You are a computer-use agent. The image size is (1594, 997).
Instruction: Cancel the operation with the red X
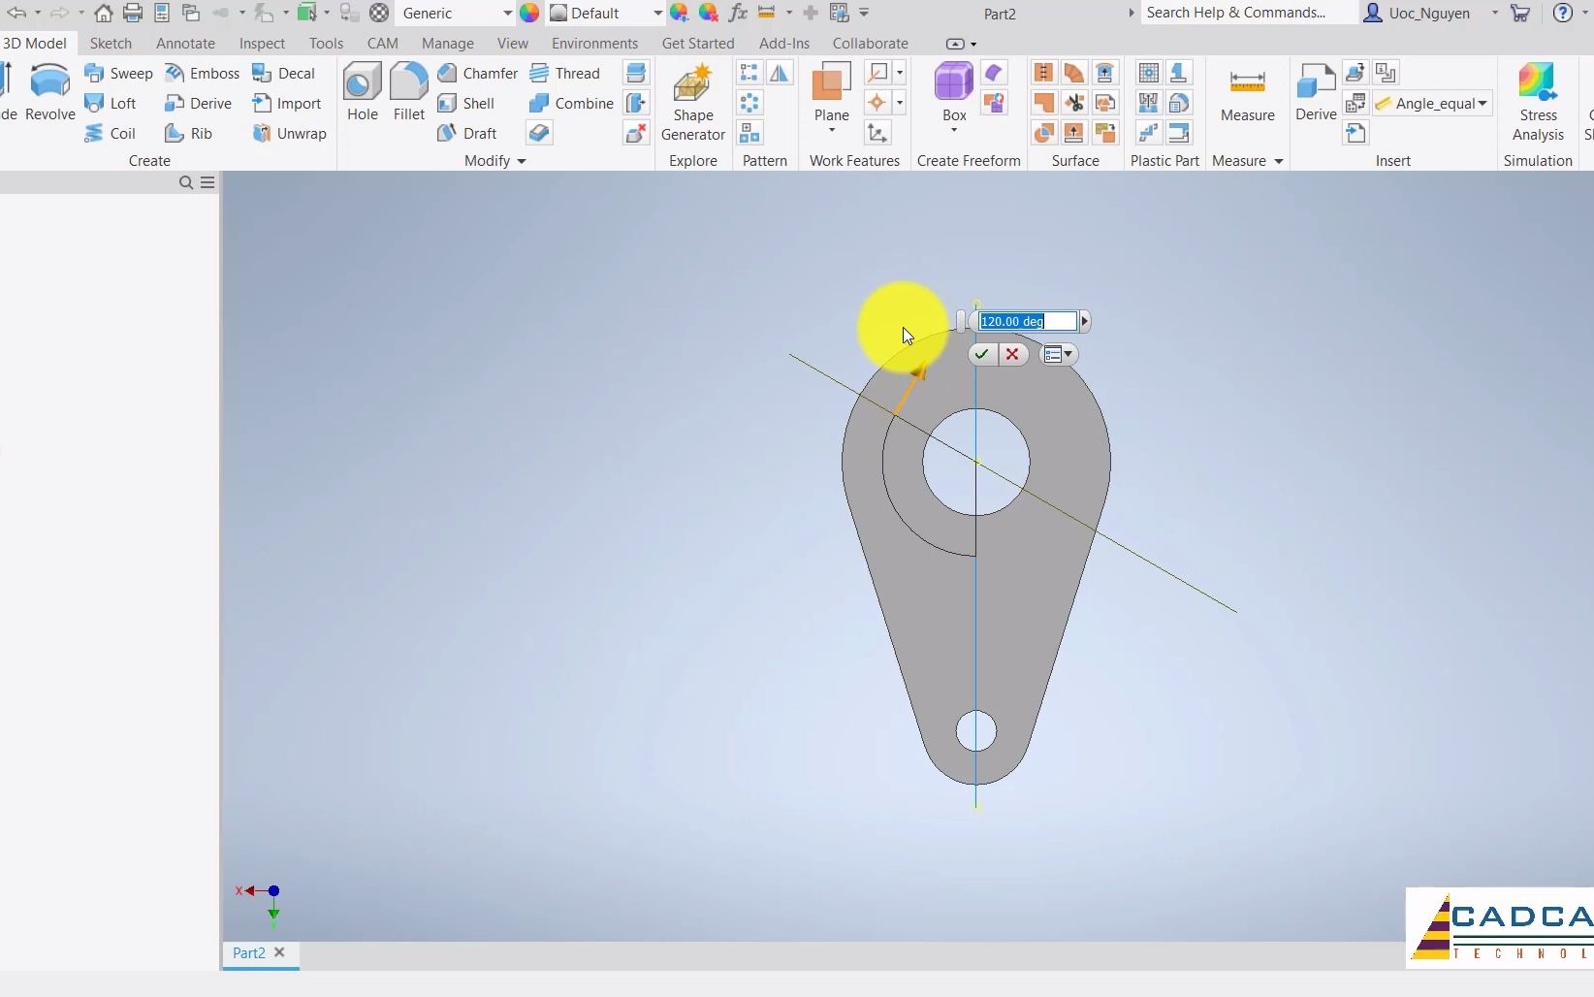pyautogui.click(x=1011, y=354)
